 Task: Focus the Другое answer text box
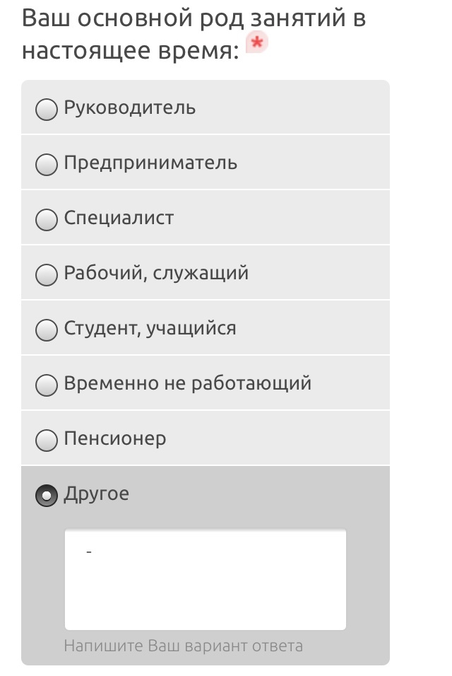click(x=206, y=579)
